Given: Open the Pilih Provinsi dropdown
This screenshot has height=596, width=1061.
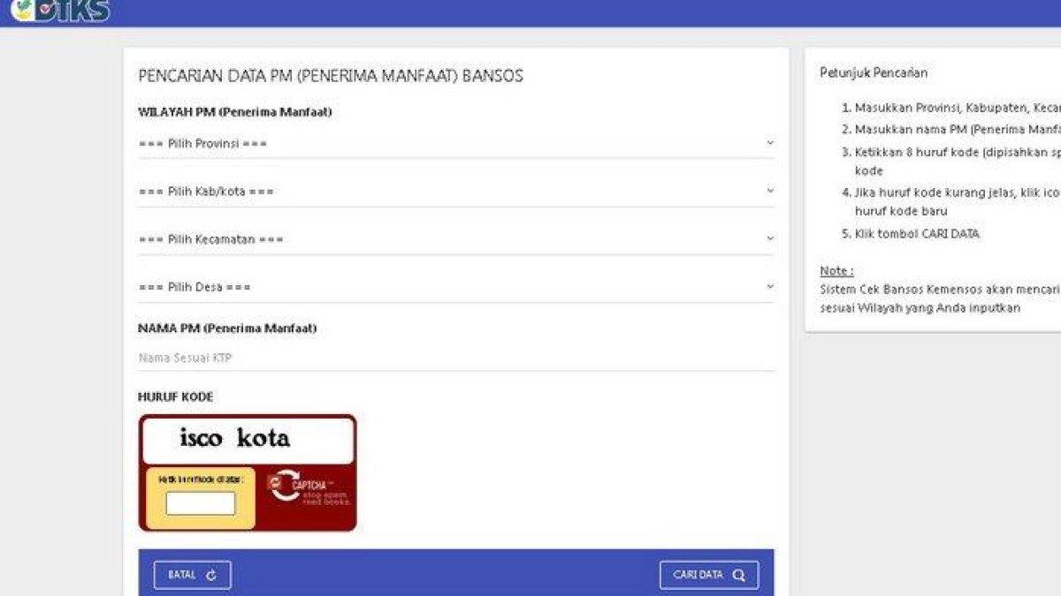Looking at the screenshot, I should click(x=354, y=142).
